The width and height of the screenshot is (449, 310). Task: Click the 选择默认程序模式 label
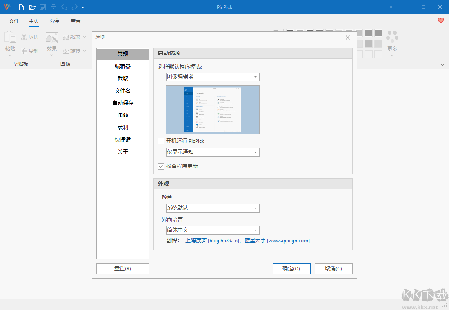(180, 67)
